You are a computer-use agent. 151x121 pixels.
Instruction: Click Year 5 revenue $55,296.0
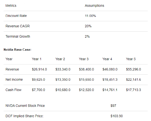click(x=134, y=69)
